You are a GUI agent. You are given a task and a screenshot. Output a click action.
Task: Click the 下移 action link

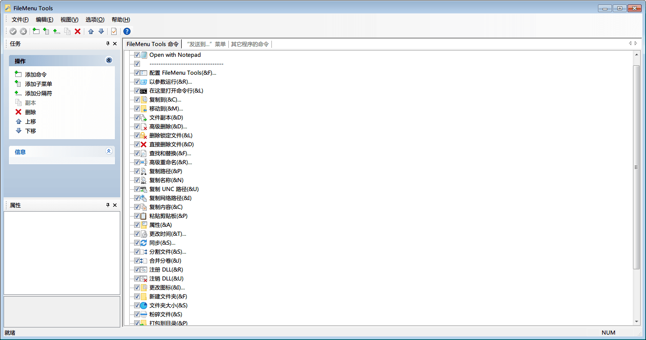(x=31, y=131)
